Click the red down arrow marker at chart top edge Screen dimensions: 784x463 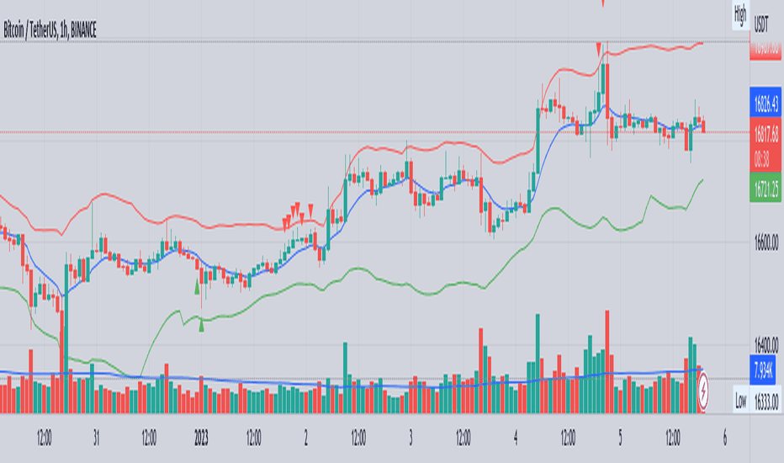603,3
